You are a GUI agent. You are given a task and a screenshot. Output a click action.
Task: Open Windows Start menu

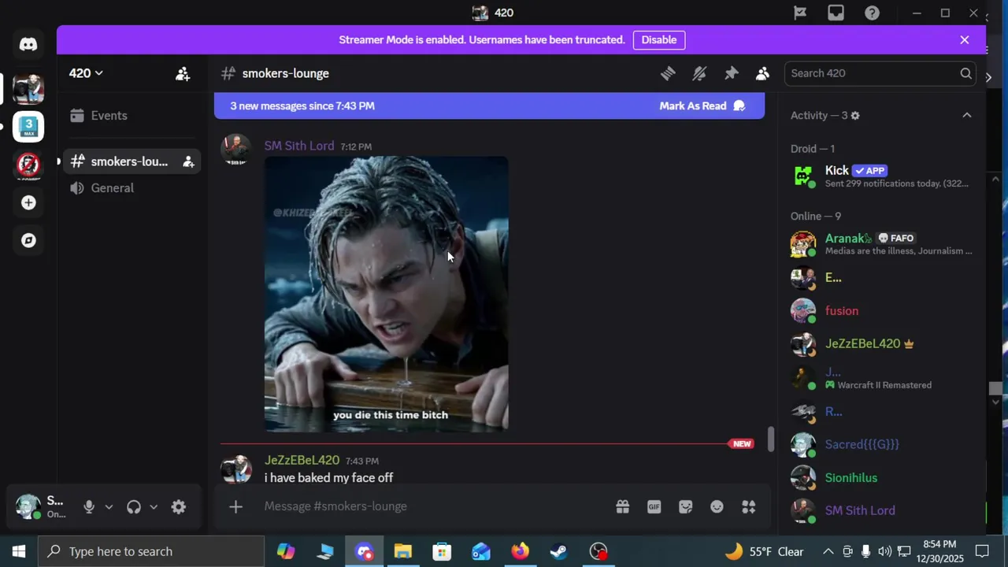19,551
